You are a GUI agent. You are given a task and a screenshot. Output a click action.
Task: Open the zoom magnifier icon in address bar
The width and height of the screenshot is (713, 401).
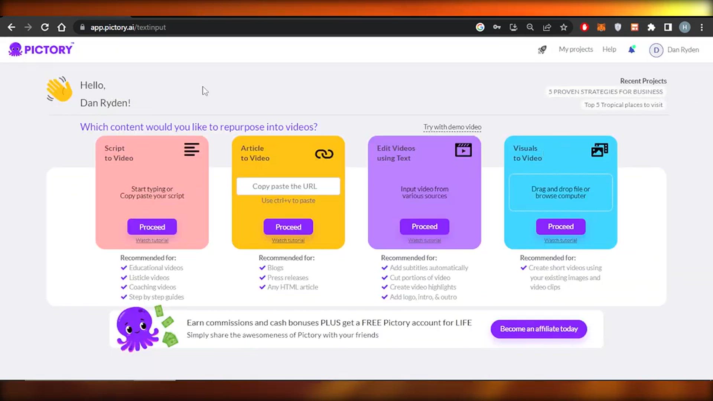(530, 27)
